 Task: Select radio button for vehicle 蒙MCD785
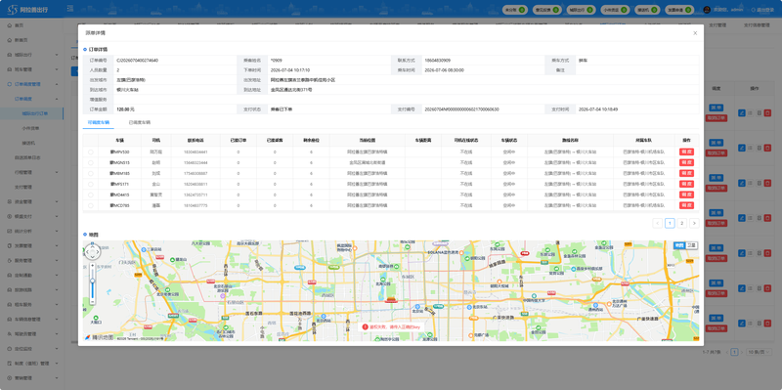90,205
